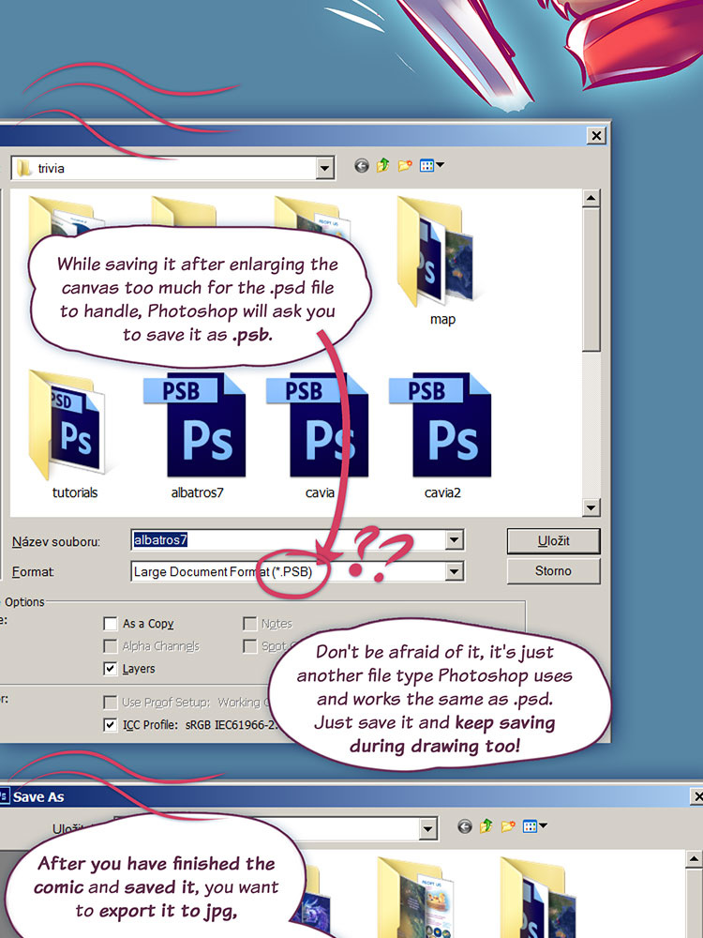Click the Back arrow icon beside trivia dropdown

(x=362, y=166)
